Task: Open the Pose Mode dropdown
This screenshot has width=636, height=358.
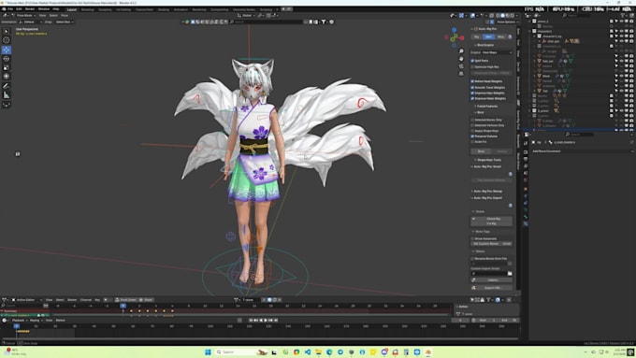Action: point(24,15)
